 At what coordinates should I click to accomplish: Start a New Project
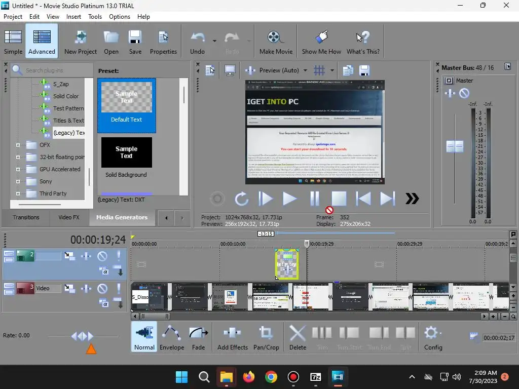pos(81,42)
